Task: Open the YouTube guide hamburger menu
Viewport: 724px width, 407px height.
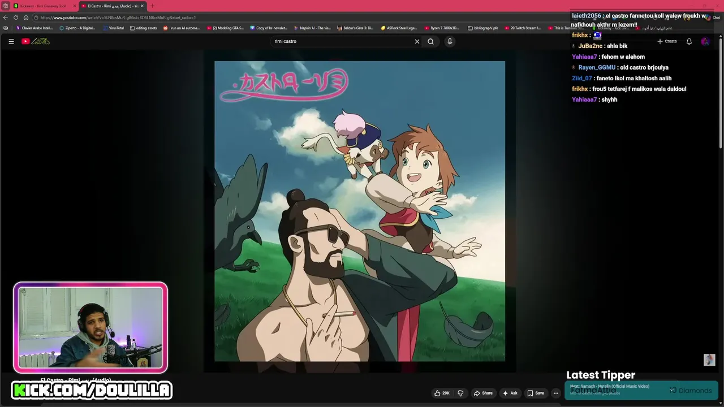Action: pos(11,41)
